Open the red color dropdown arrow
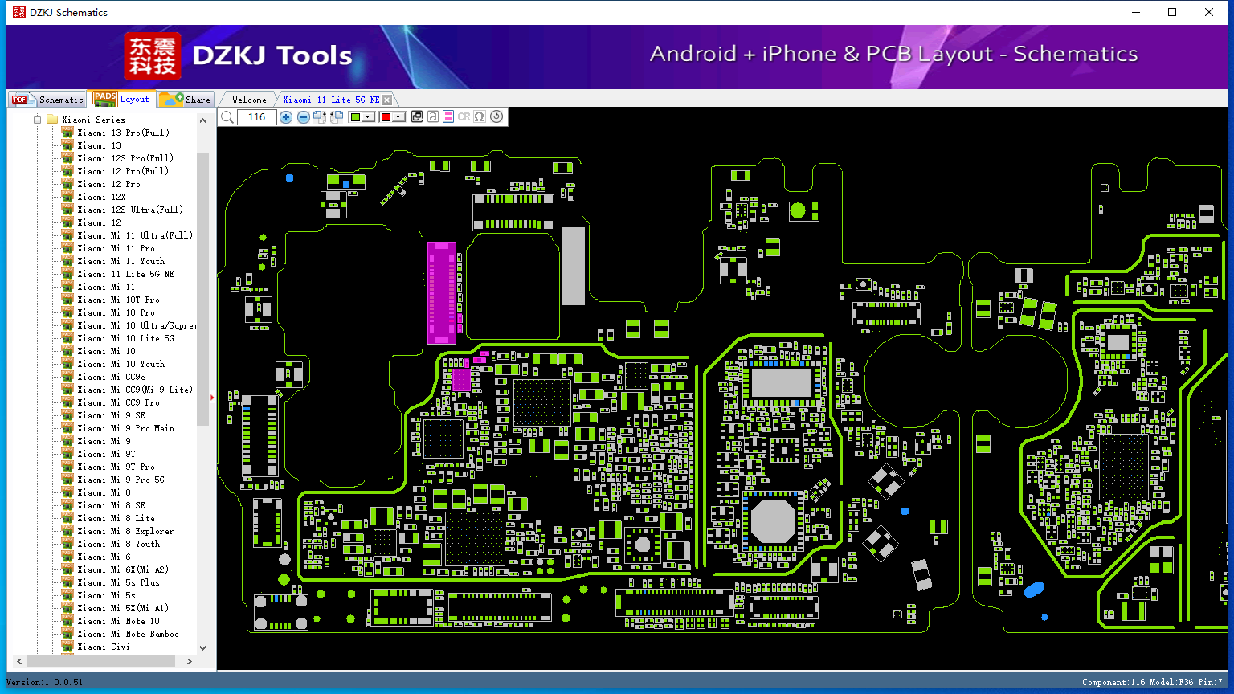 click(398, 117)
